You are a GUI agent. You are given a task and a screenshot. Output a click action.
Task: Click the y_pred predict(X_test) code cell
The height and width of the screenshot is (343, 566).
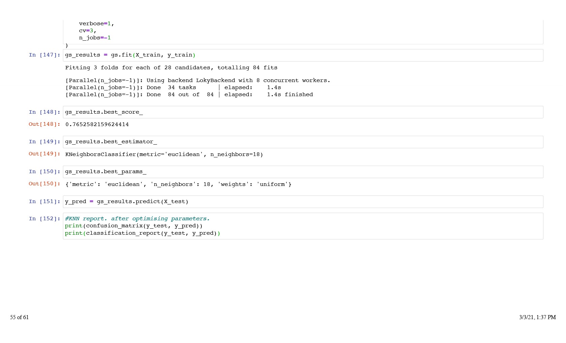[x=127, y=202]
